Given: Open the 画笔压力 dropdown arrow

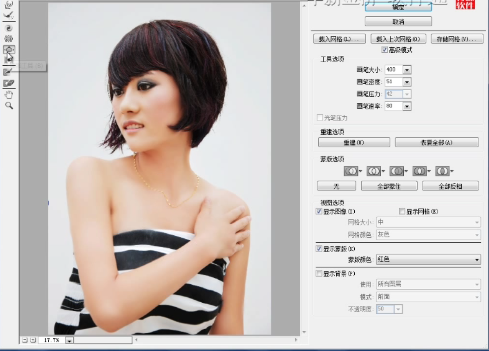Looking at the screenshot, I should [x=407, y=94].
